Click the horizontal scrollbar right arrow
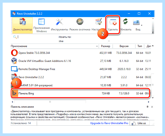165x136 pixels. (x=148, y=102)
